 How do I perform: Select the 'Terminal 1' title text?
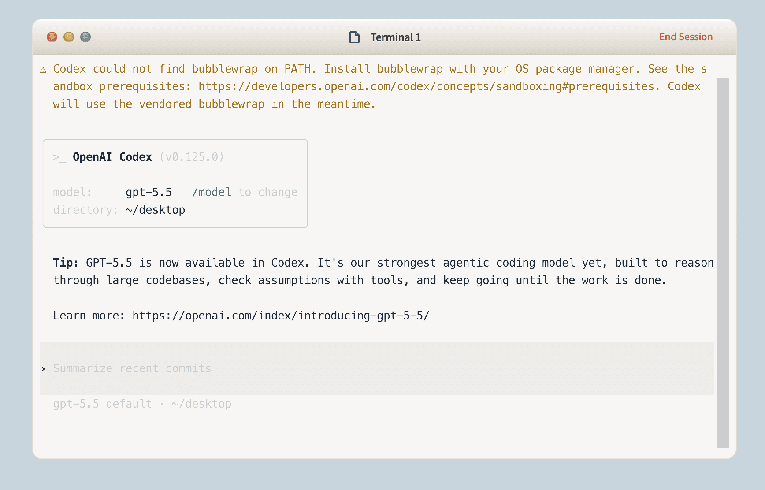click(395, 37)
